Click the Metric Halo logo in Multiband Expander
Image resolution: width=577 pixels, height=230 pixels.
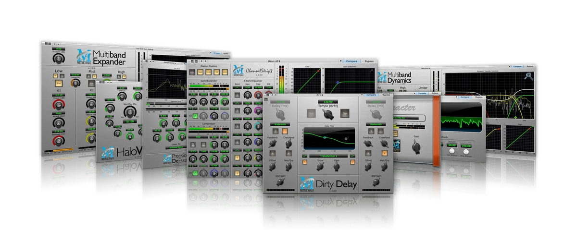tap(84, 58)
